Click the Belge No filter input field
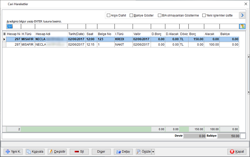This screenshot has width=250, height=157. click(x=106, y=27)
